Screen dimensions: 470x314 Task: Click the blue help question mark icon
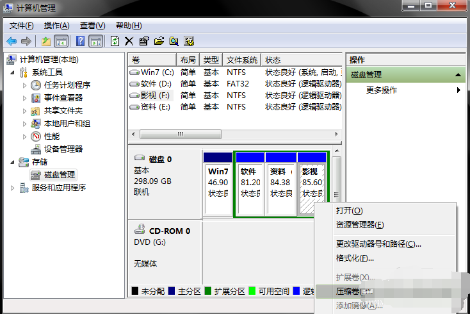coord(81,41)
